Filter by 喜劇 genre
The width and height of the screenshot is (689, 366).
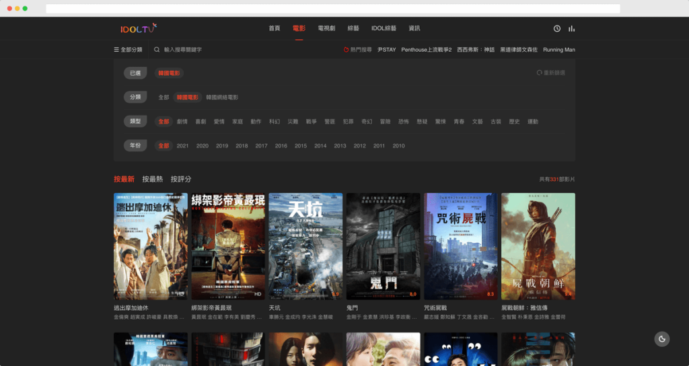pos(201,121)
